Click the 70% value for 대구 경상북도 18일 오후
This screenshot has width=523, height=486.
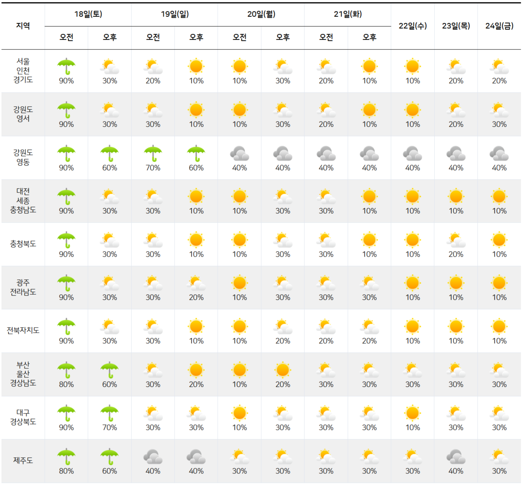[110, 428]
